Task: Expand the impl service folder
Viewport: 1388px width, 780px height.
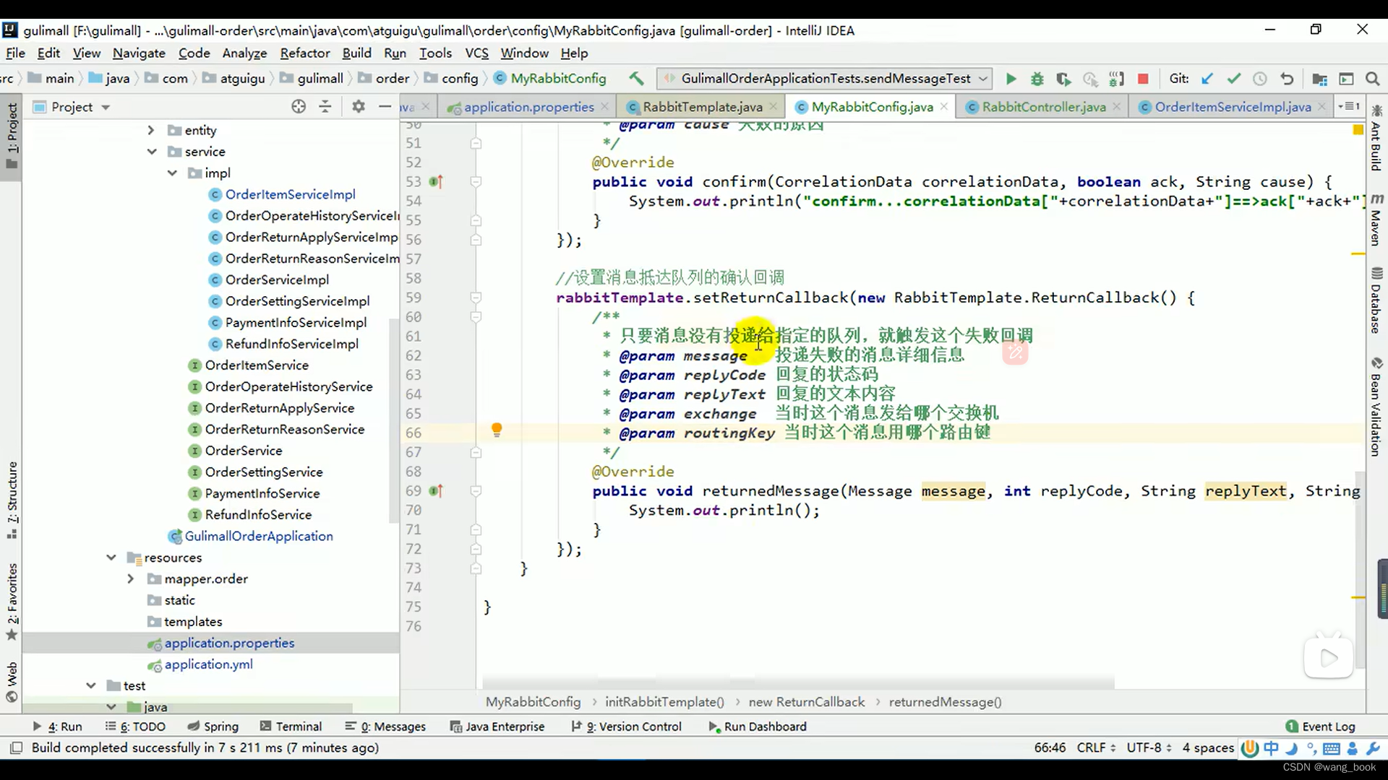Action: pos(171,173)
